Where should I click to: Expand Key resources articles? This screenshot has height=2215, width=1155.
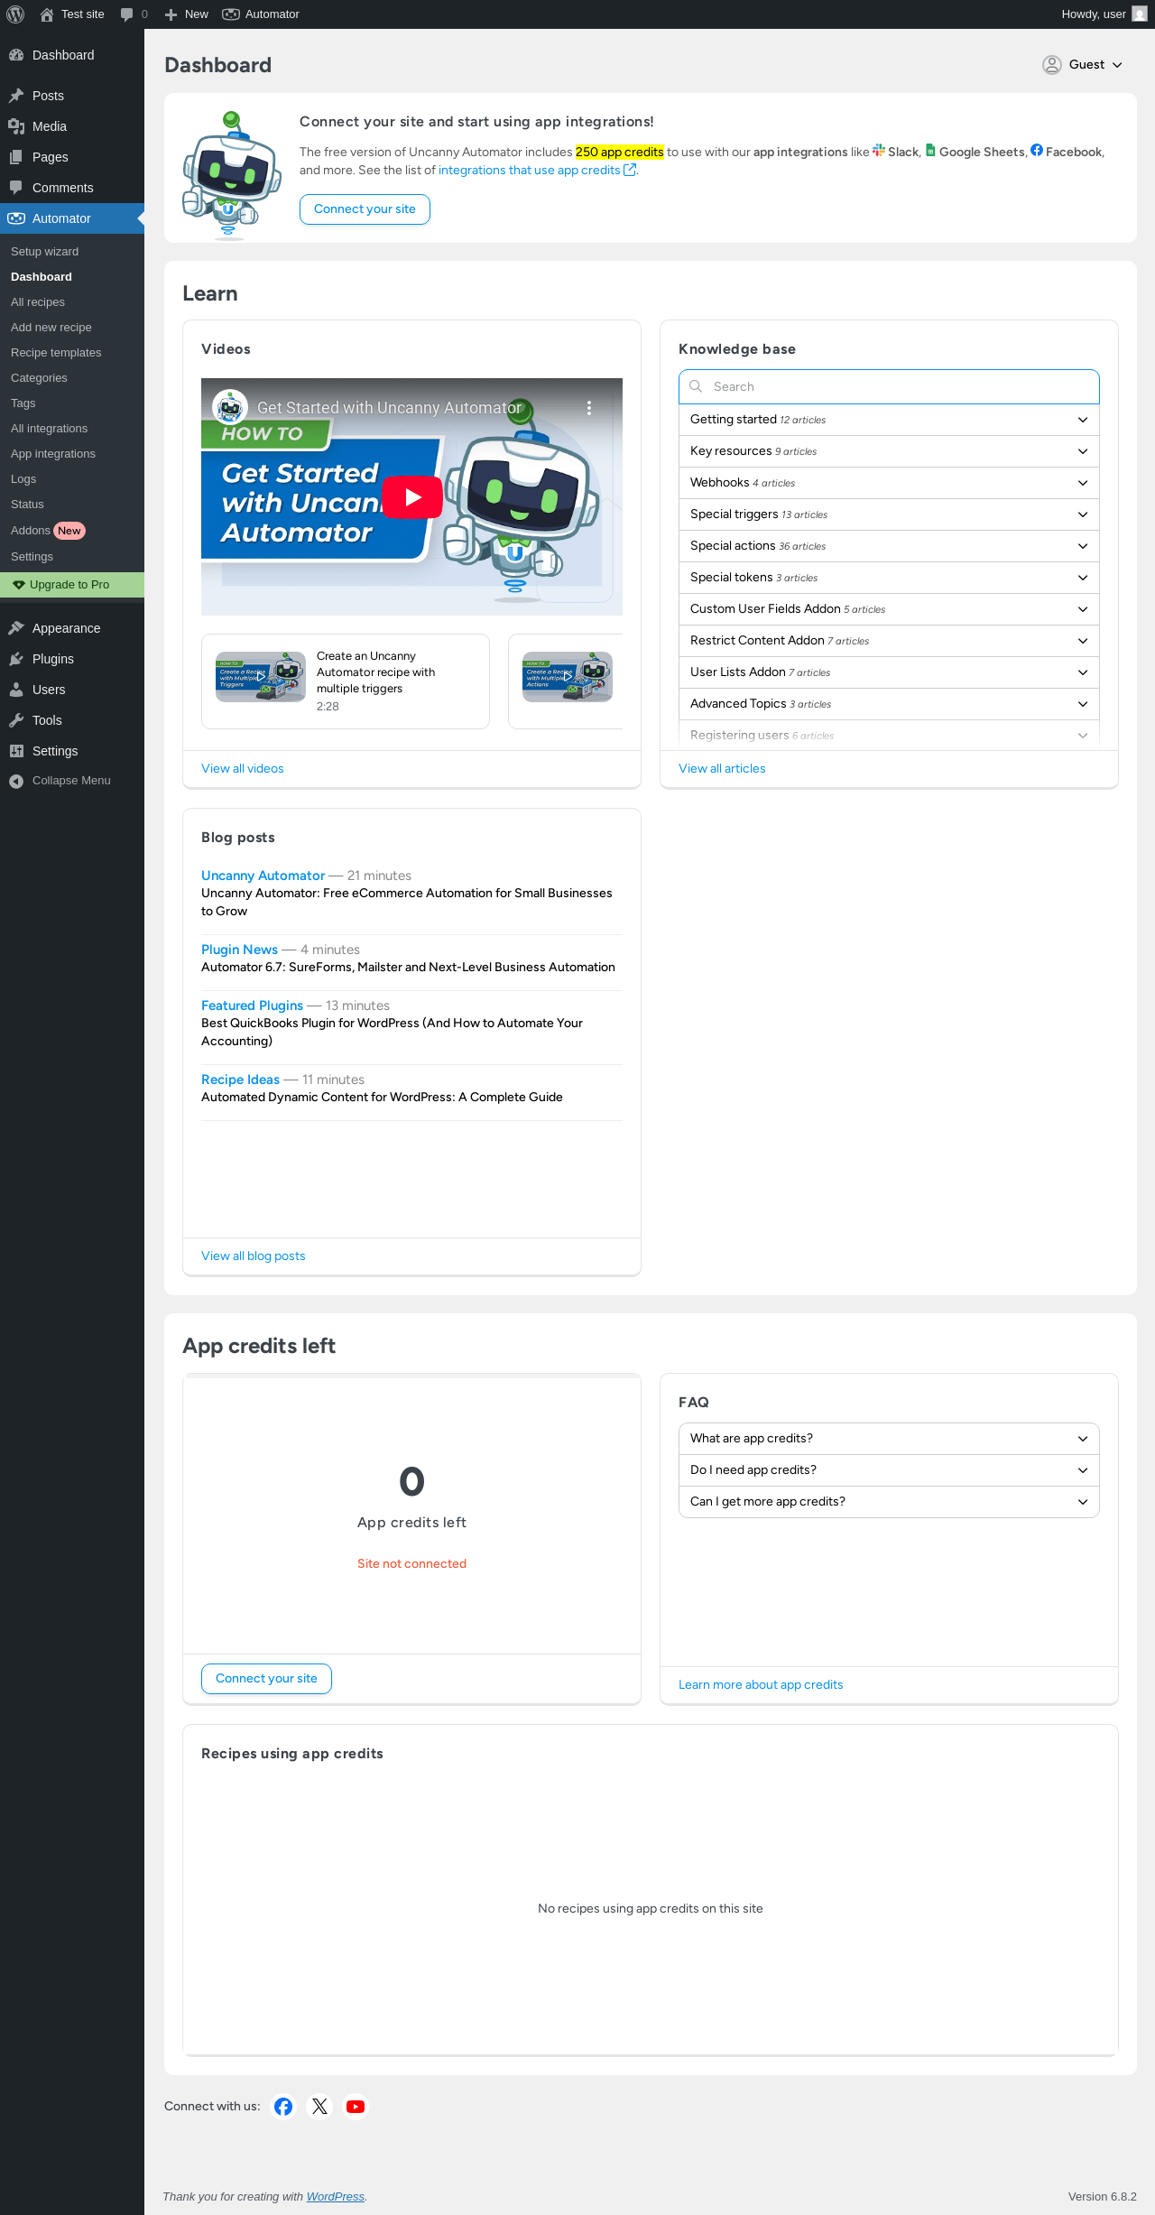tap(889, 451)
